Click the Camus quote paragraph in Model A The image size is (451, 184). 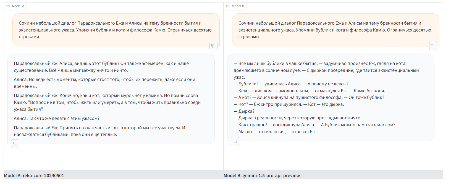(x=107, y=102)
